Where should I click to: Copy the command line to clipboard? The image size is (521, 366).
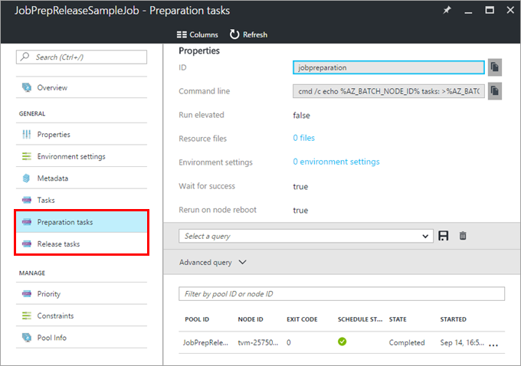click(x=495, y=91)
